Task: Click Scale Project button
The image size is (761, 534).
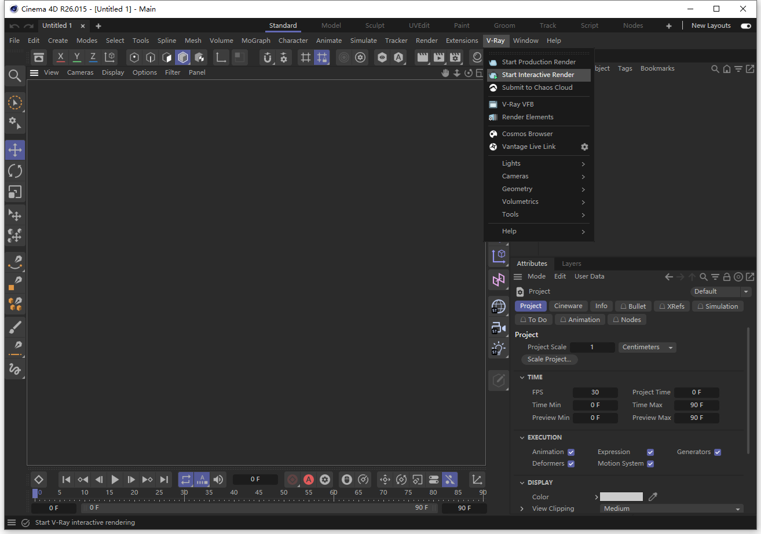Action: pyautogui.click(x=549, y=360)
